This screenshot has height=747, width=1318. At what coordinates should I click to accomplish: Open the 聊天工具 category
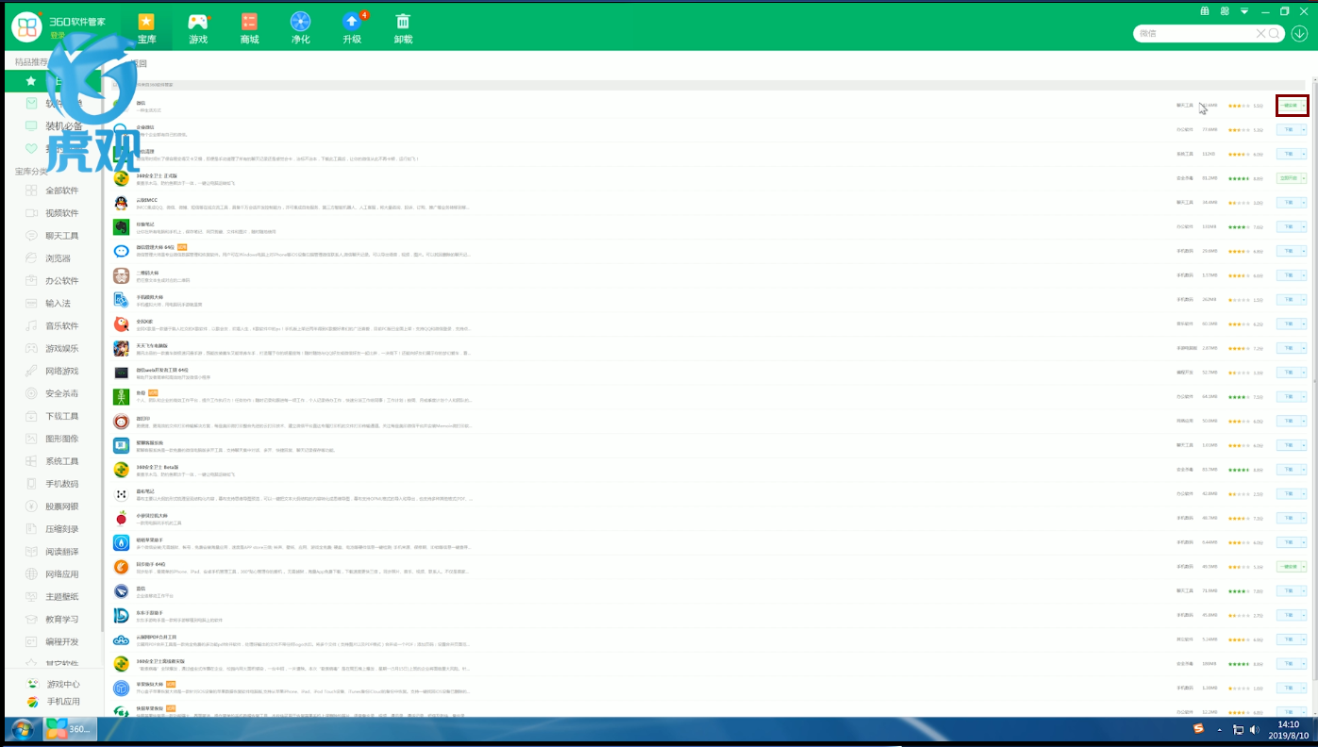coord(62,236)
